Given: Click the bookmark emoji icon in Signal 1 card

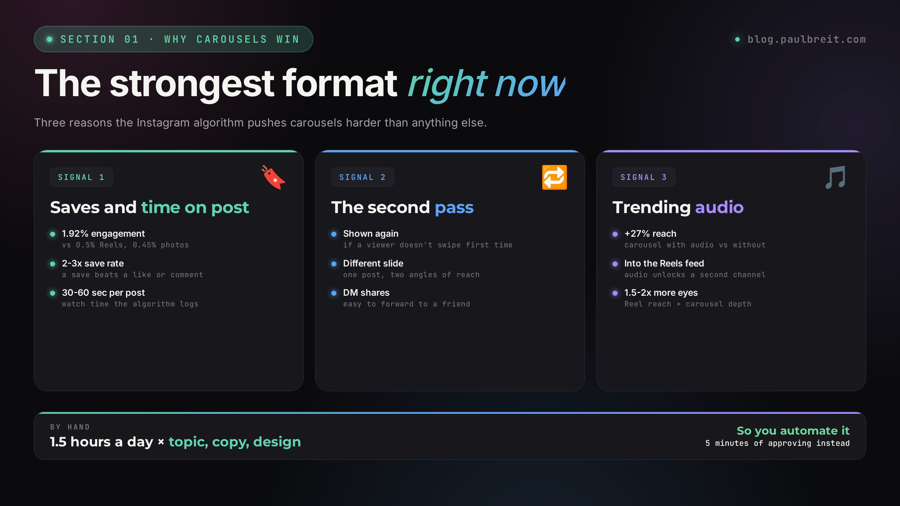Looking at the screenshot, I should (x=273, y=177).
